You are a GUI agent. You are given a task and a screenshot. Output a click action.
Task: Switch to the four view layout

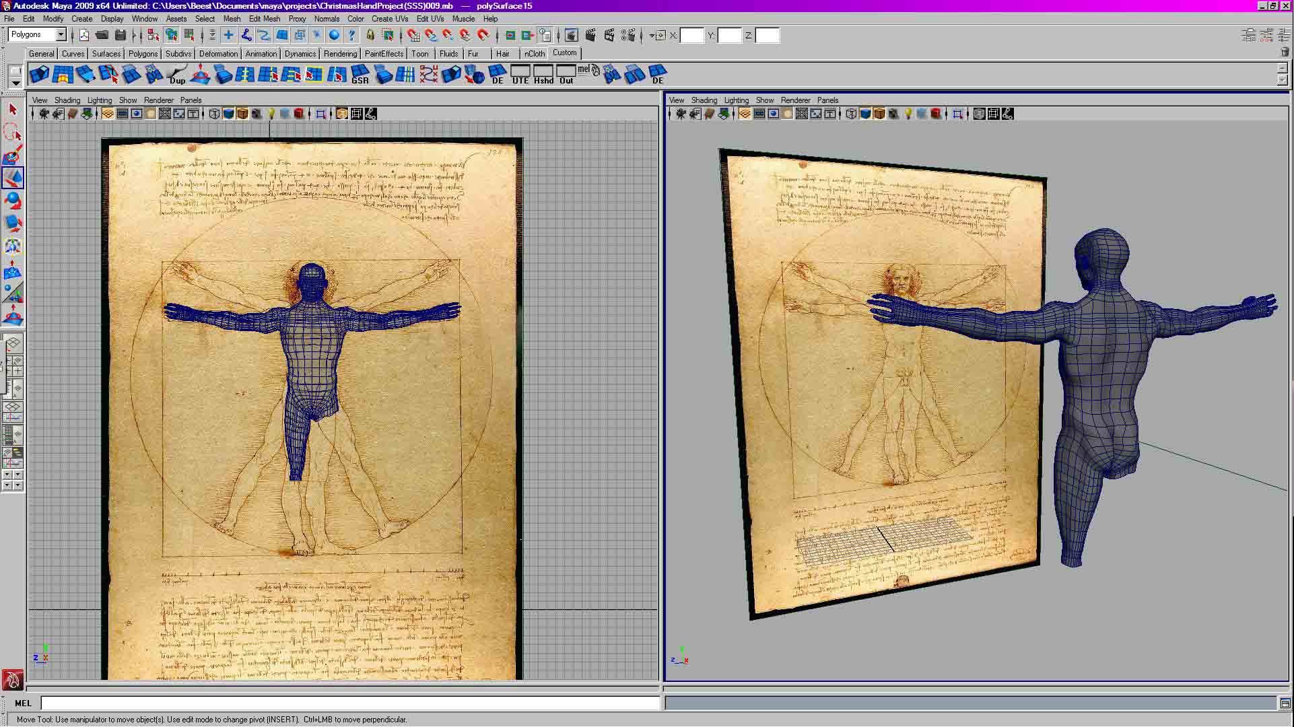[13, 366]
